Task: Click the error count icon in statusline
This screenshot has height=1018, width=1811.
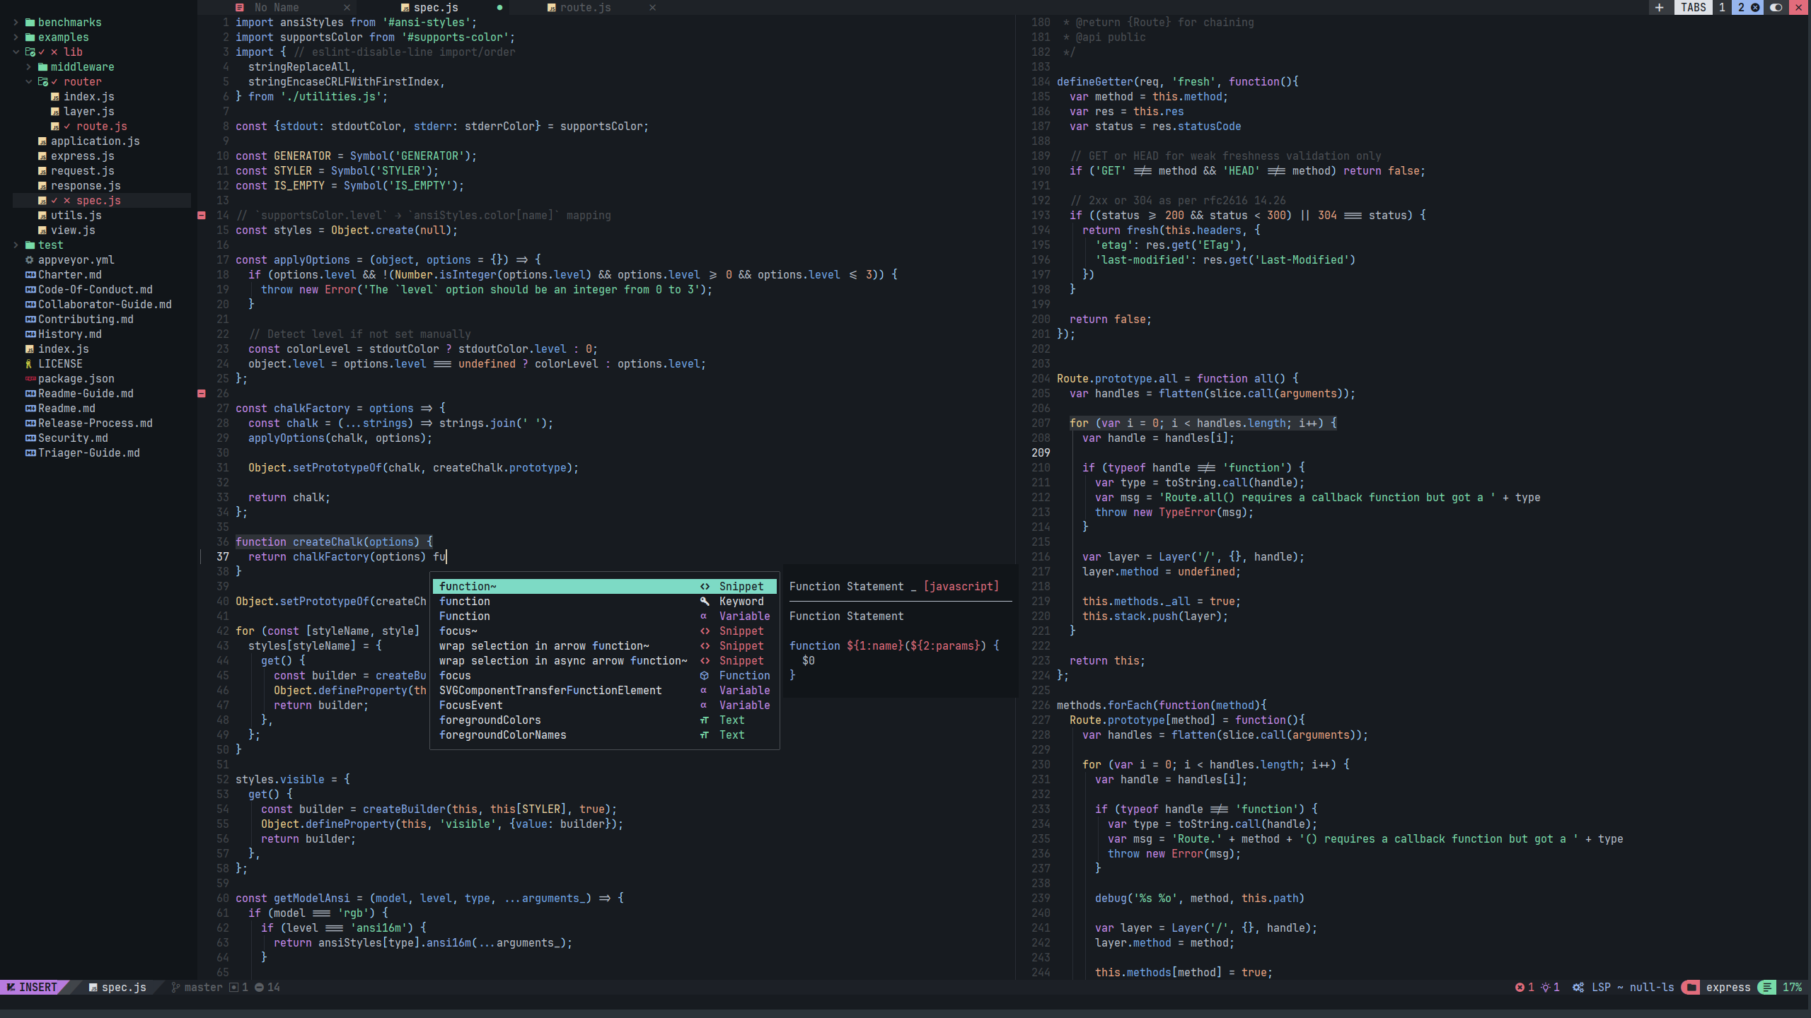Action: [1519, 988]
